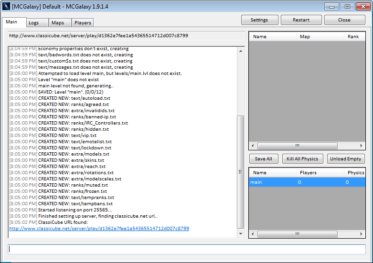The image size is (373, 263).
Task: Click 'CREATED NEW: ranks/banned-ip.txt' log line
Action: (63, 117)
